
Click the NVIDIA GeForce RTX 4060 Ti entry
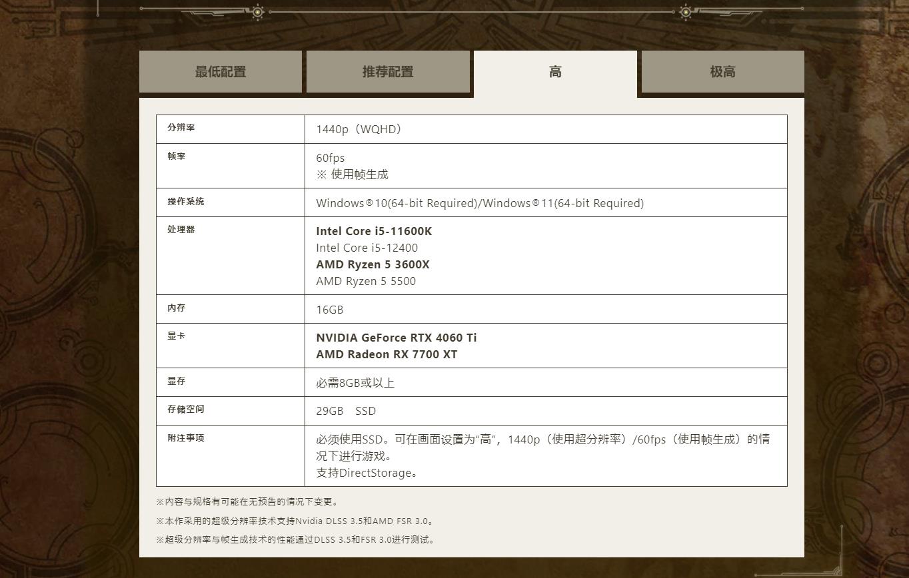pyautogui.click(x=397, y=338)
